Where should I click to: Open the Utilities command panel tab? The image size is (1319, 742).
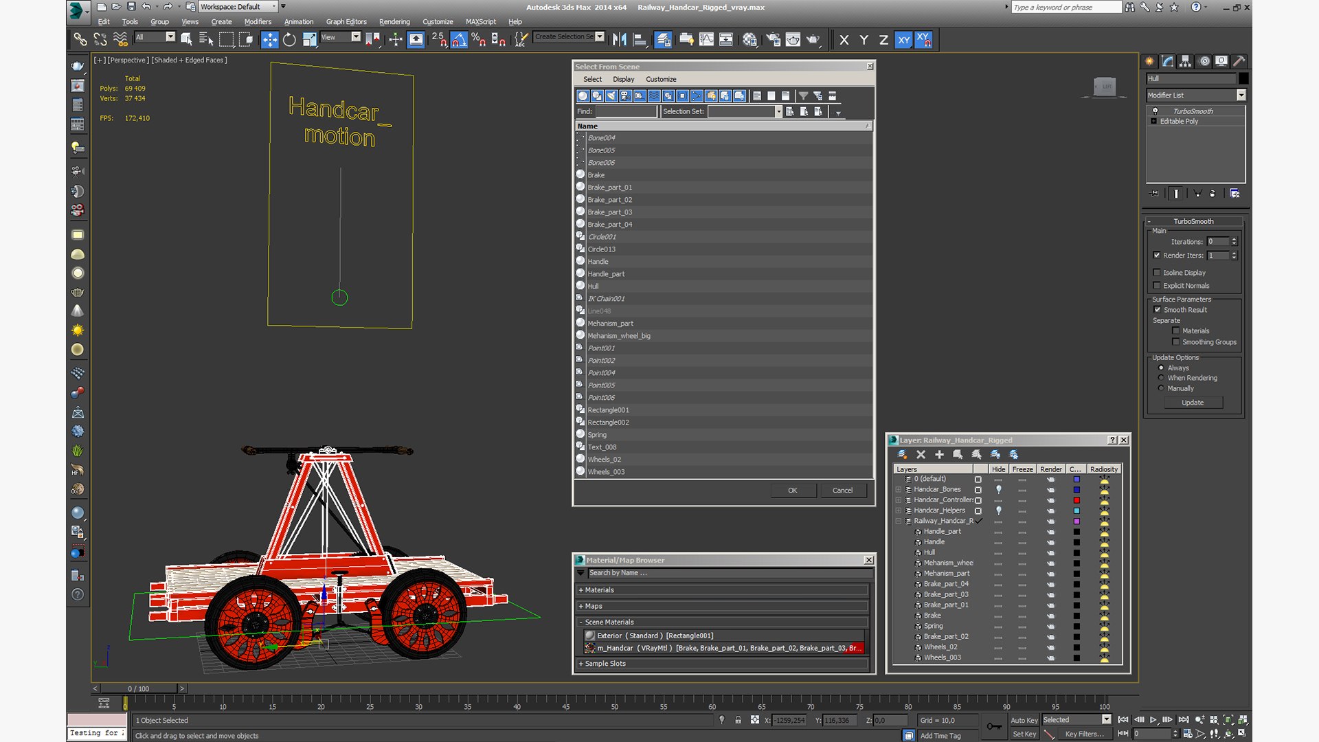(x=1239, y=61)
